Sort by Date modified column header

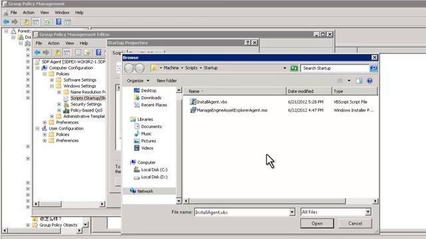pos(309,92)
